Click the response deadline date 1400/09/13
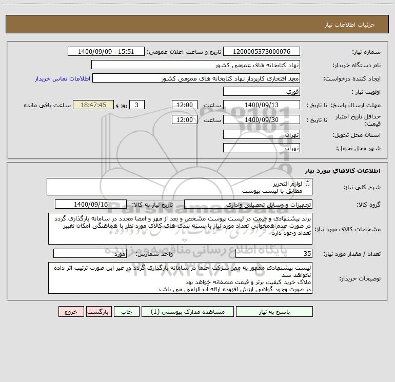The height and width of the screenshot is (382, 395). pyautogui.click(x=262, y=105)
